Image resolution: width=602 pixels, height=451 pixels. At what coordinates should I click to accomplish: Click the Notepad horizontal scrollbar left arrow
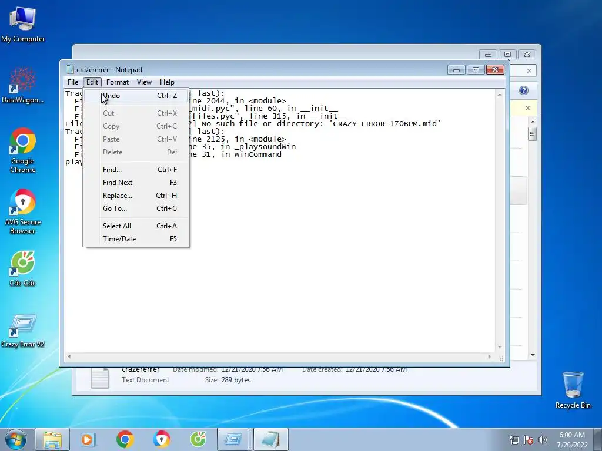click(69, 356)
